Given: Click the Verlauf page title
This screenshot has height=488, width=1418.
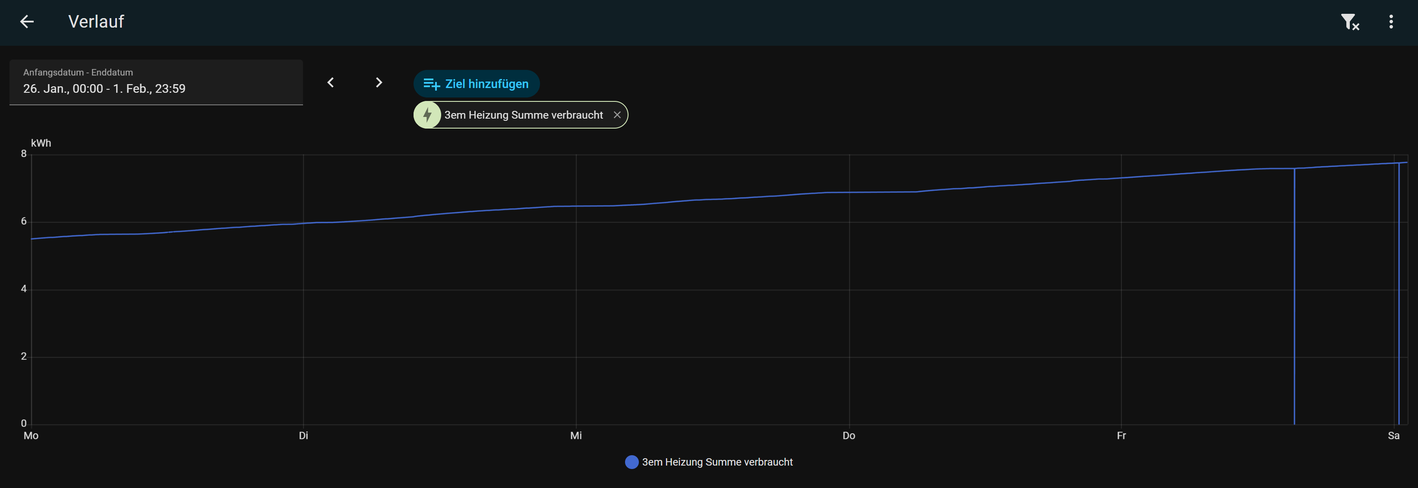Looking at the screenshot, I should [96, 22].
